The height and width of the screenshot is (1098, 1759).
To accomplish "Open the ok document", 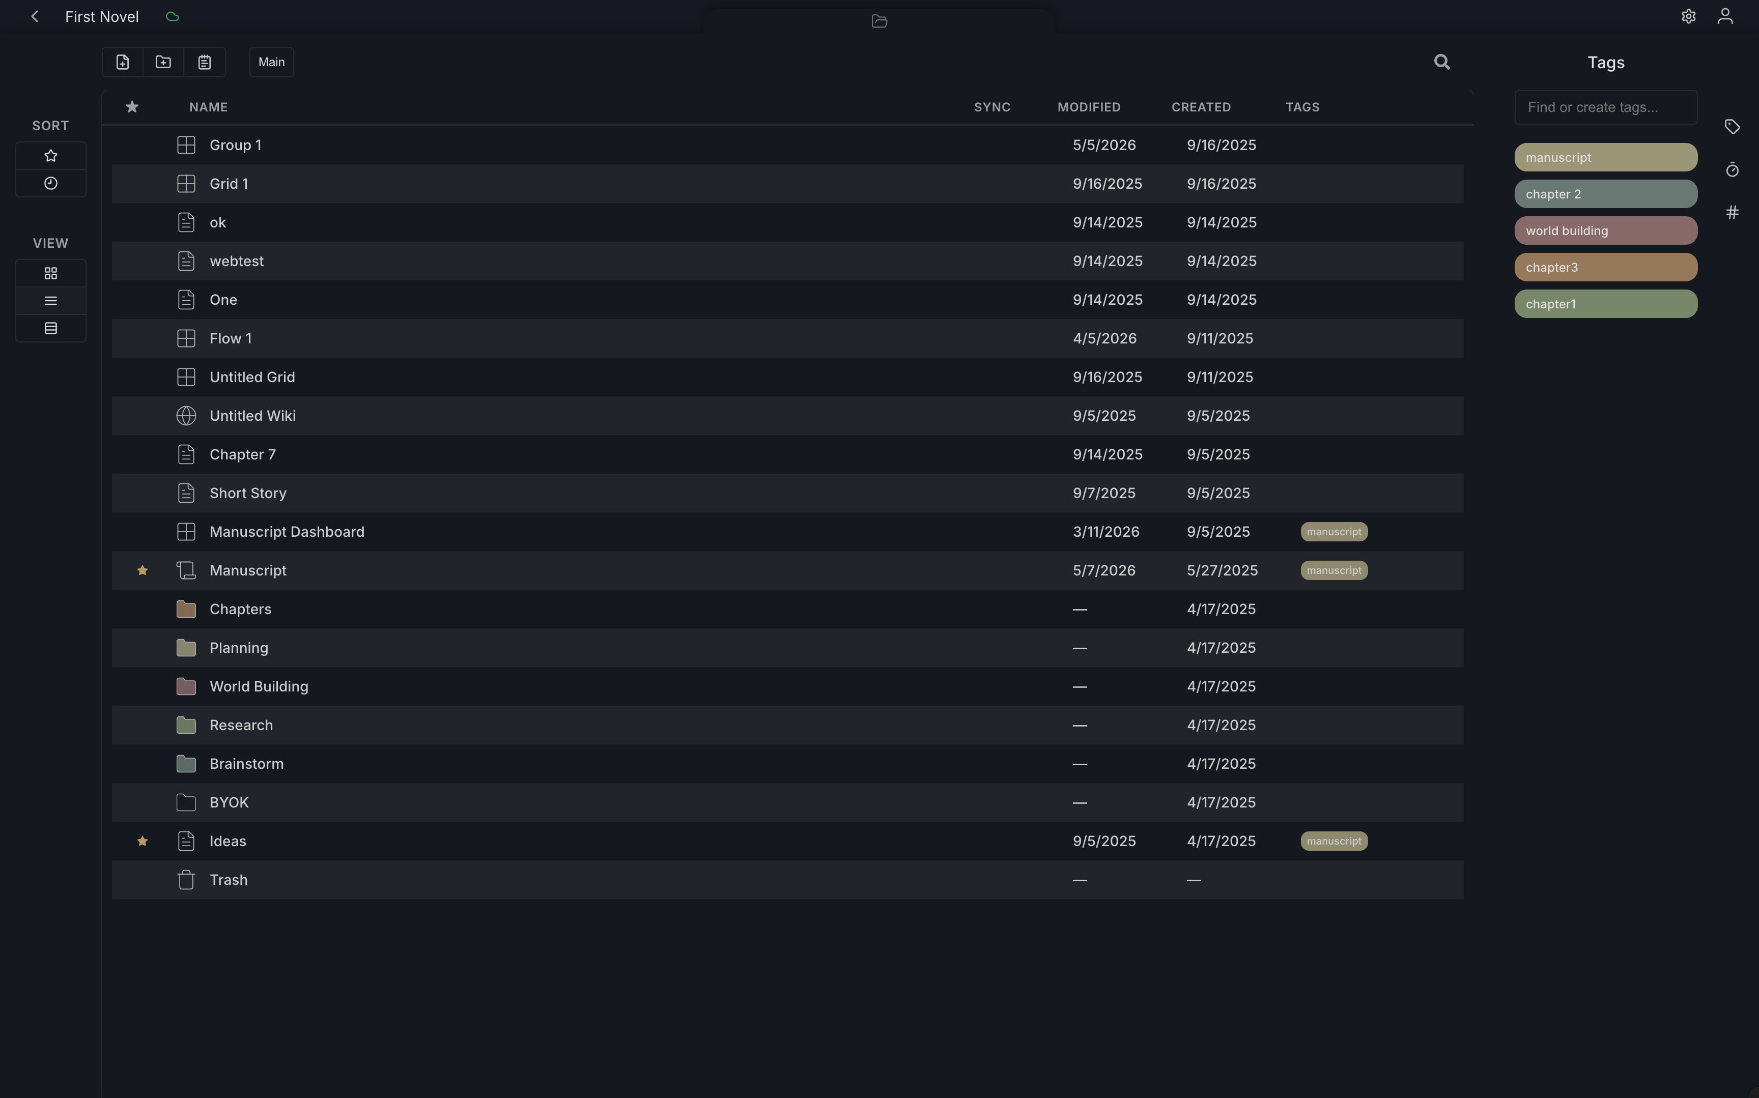I will click(217, 222).
